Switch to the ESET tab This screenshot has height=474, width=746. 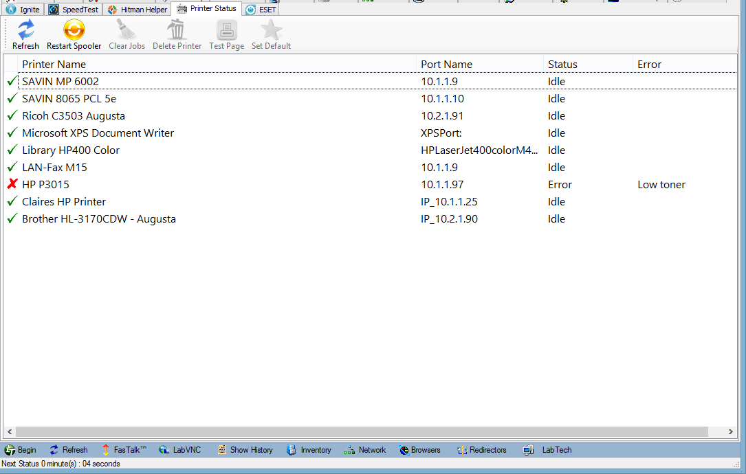click(261, 10)
